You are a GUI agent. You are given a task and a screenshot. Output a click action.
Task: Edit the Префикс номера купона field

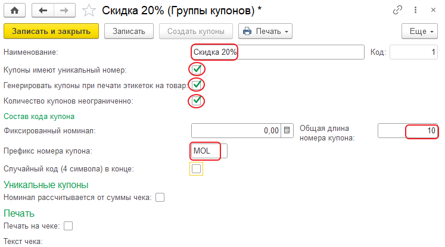209,151
